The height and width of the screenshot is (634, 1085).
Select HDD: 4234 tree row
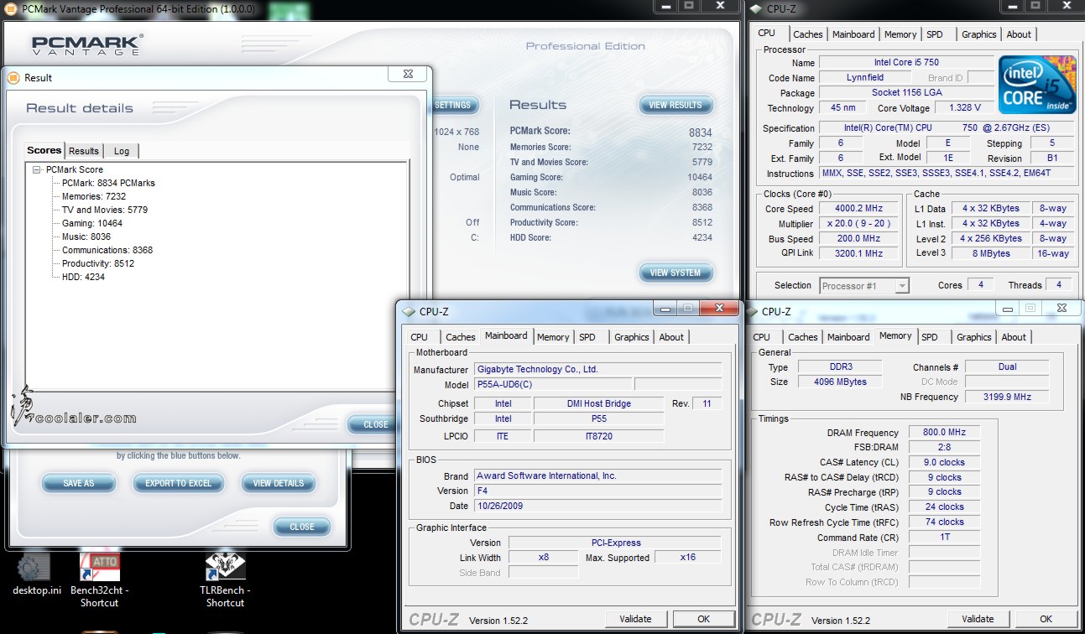point(83,277)
